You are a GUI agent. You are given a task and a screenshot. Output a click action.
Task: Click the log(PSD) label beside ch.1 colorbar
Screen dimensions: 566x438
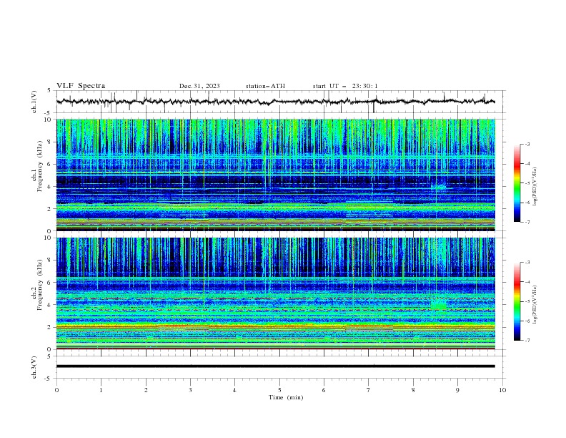tap(535, 187)
